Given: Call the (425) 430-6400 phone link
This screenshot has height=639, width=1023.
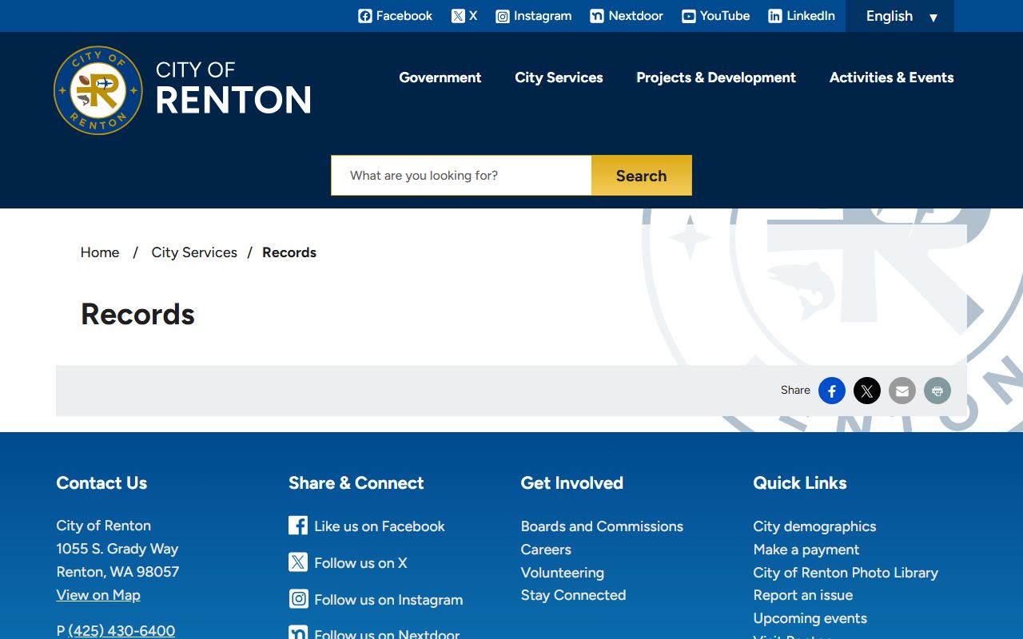Looking at the screenshot, I should (x=121, y=631).
